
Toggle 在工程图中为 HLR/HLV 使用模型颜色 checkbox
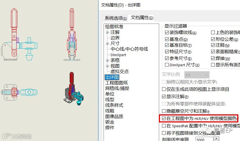164,118
